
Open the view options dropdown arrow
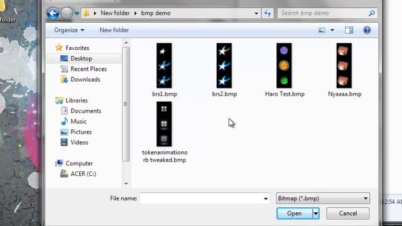(x=332, y=30)
